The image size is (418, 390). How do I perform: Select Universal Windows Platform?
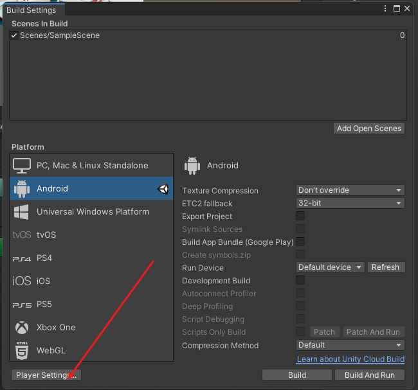pyautogui.click(x=91, y=212)
